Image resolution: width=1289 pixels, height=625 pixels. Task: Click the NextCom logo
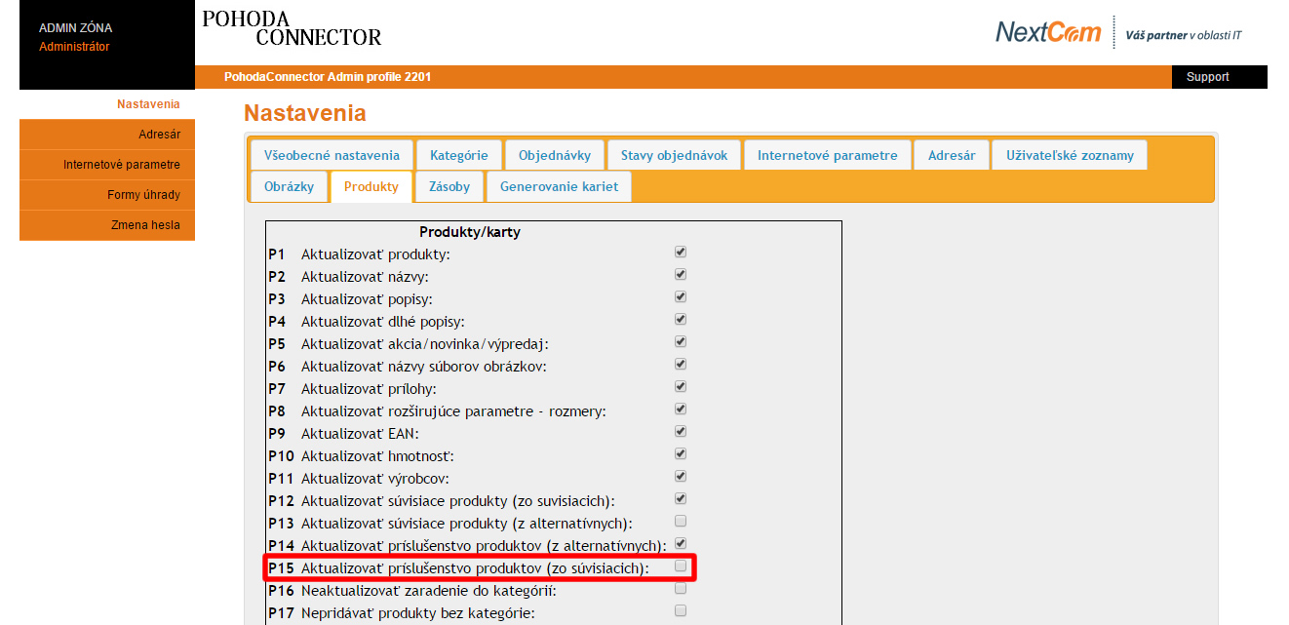click(x=1048, y=32)
